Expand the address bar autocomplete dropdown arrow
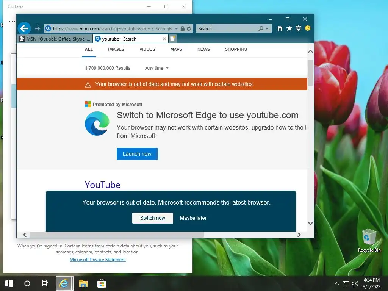The height and width of the screenshot is (291, 388). (176, 29)
